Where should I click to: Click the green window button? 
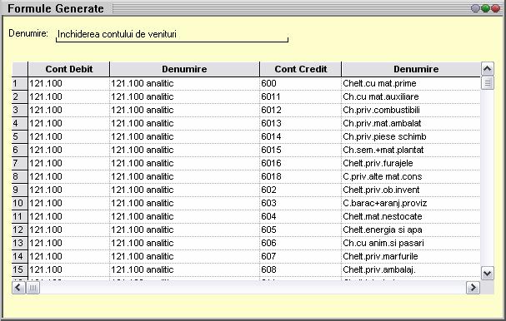[485, 8]
